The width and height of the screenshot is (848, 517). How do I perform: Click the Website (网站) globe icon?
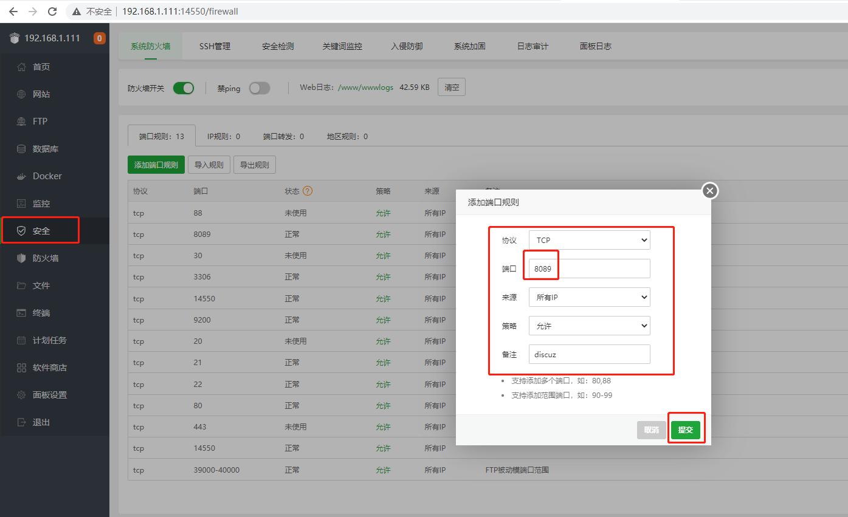pyautogui.click(x=21, y=94)
